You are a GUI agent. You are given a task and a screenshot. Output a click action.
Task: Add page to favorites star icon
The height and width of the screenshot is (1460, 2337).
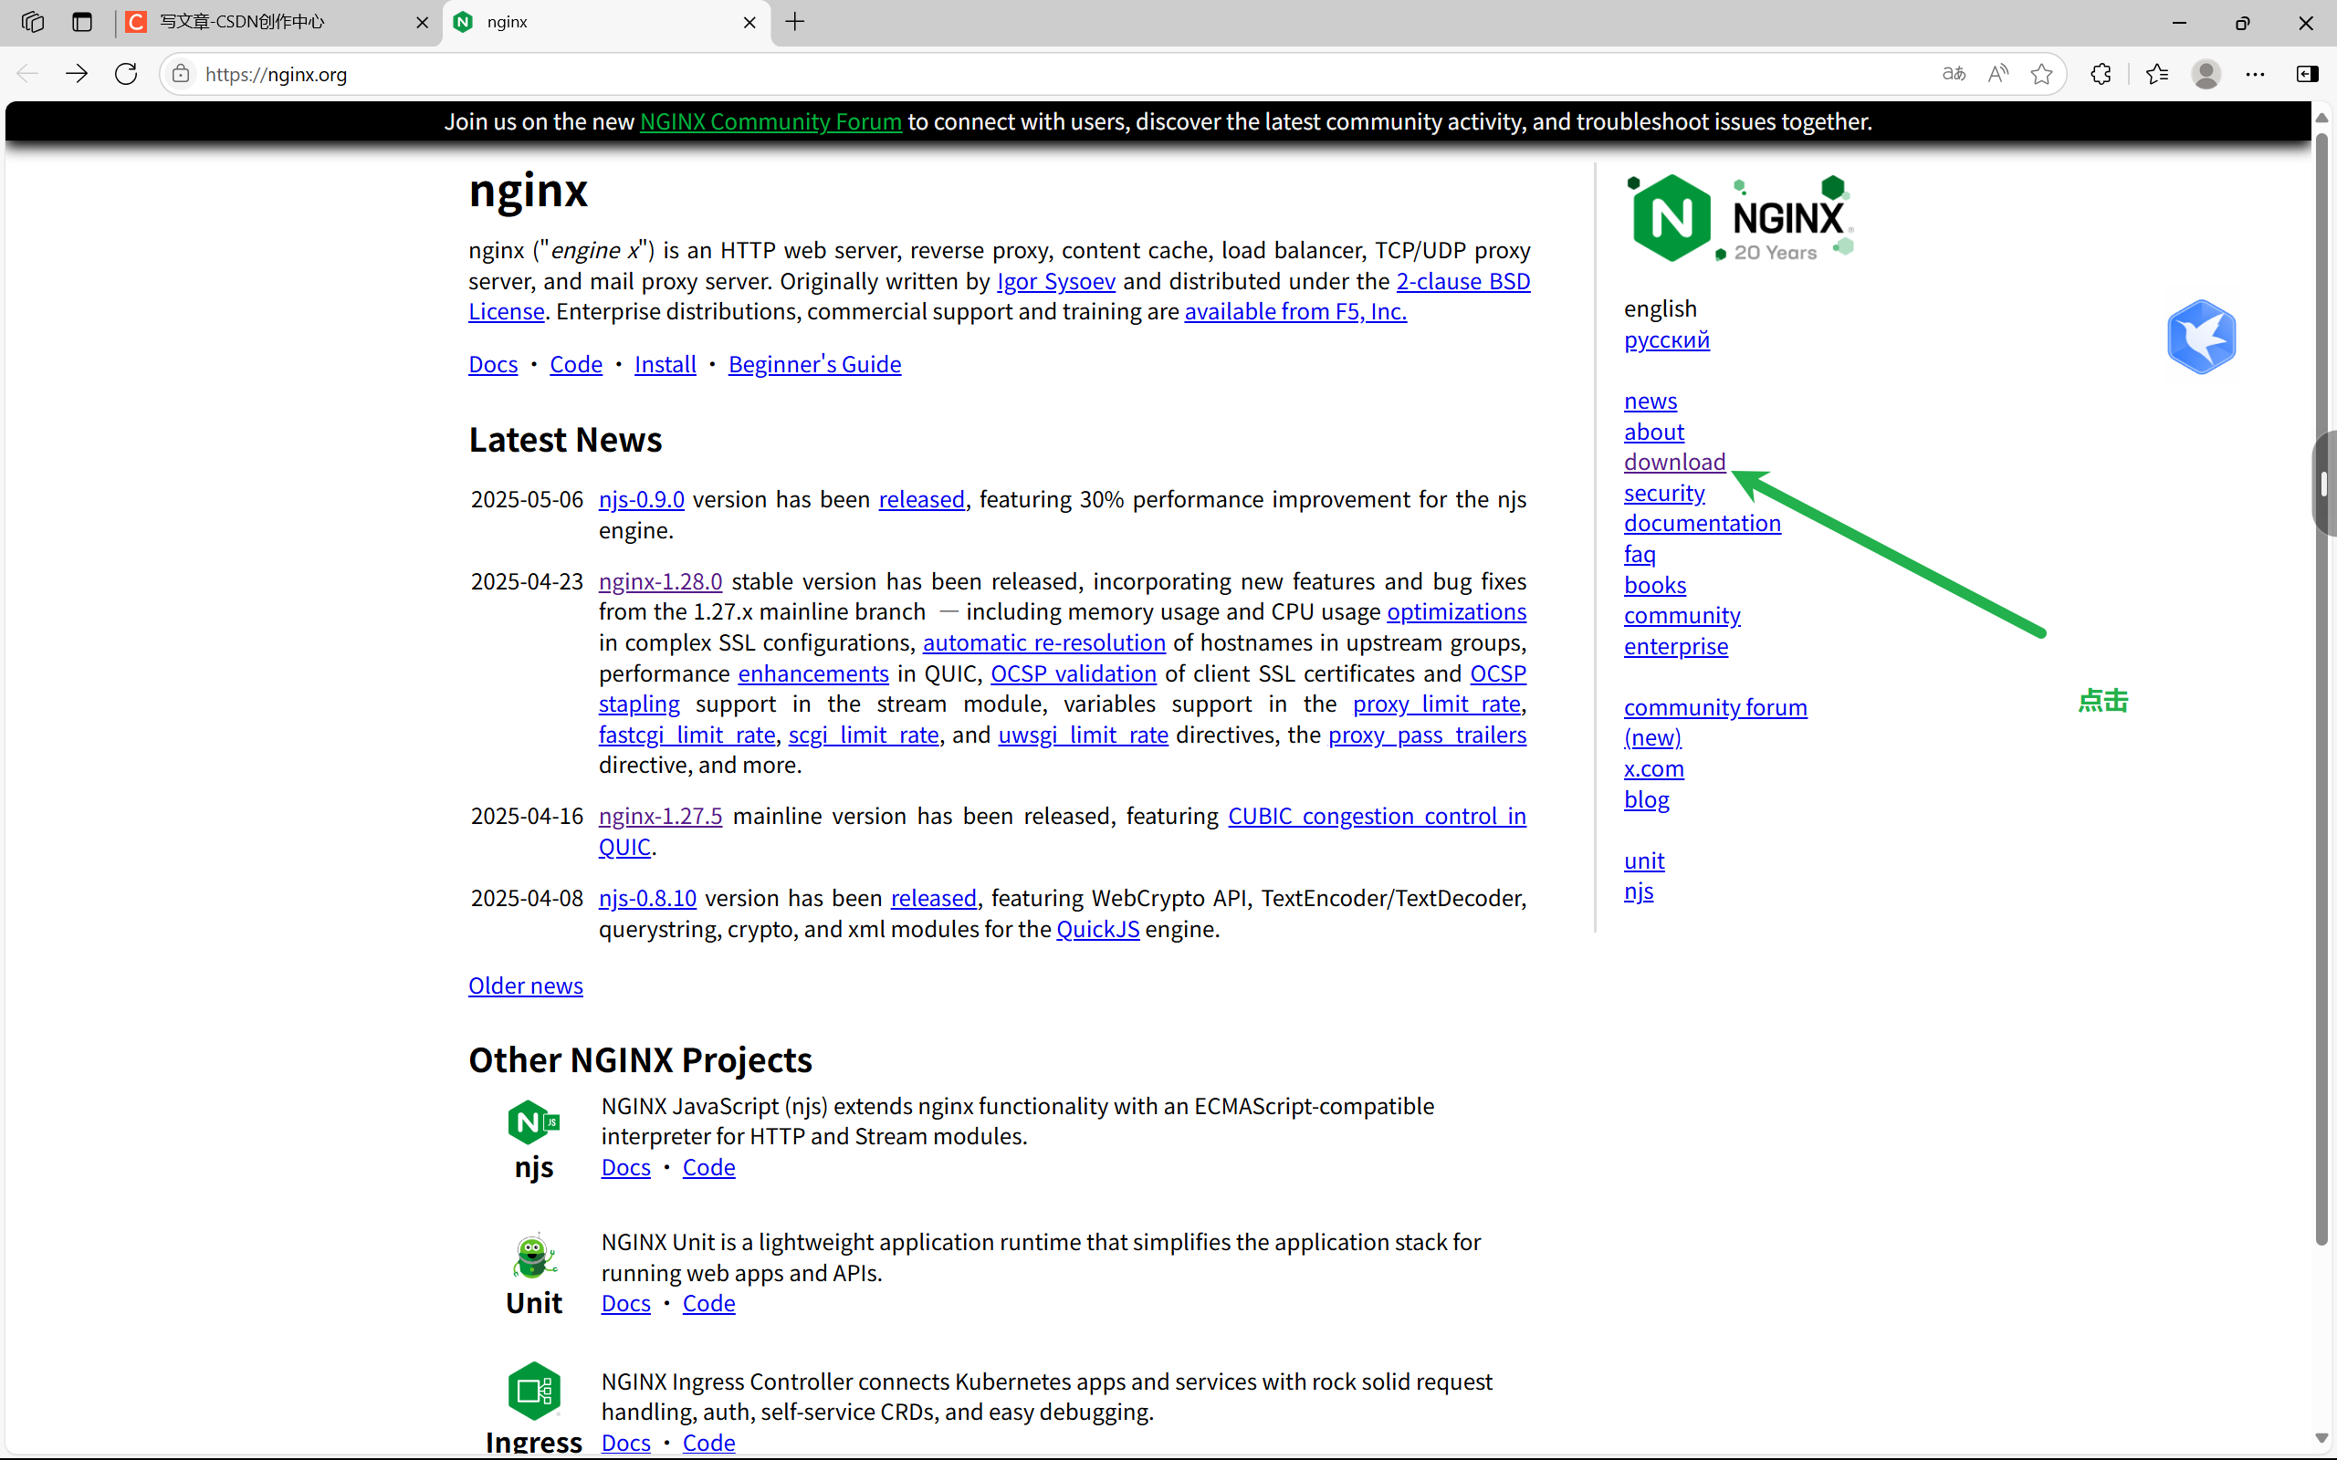2041,73
